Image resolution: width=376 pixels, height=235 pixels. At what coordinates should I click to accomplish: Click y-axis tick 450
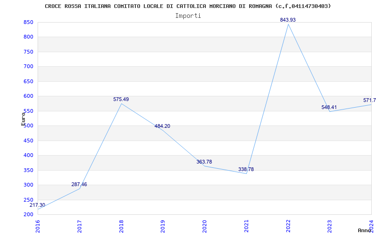click(x=28, y=141)
